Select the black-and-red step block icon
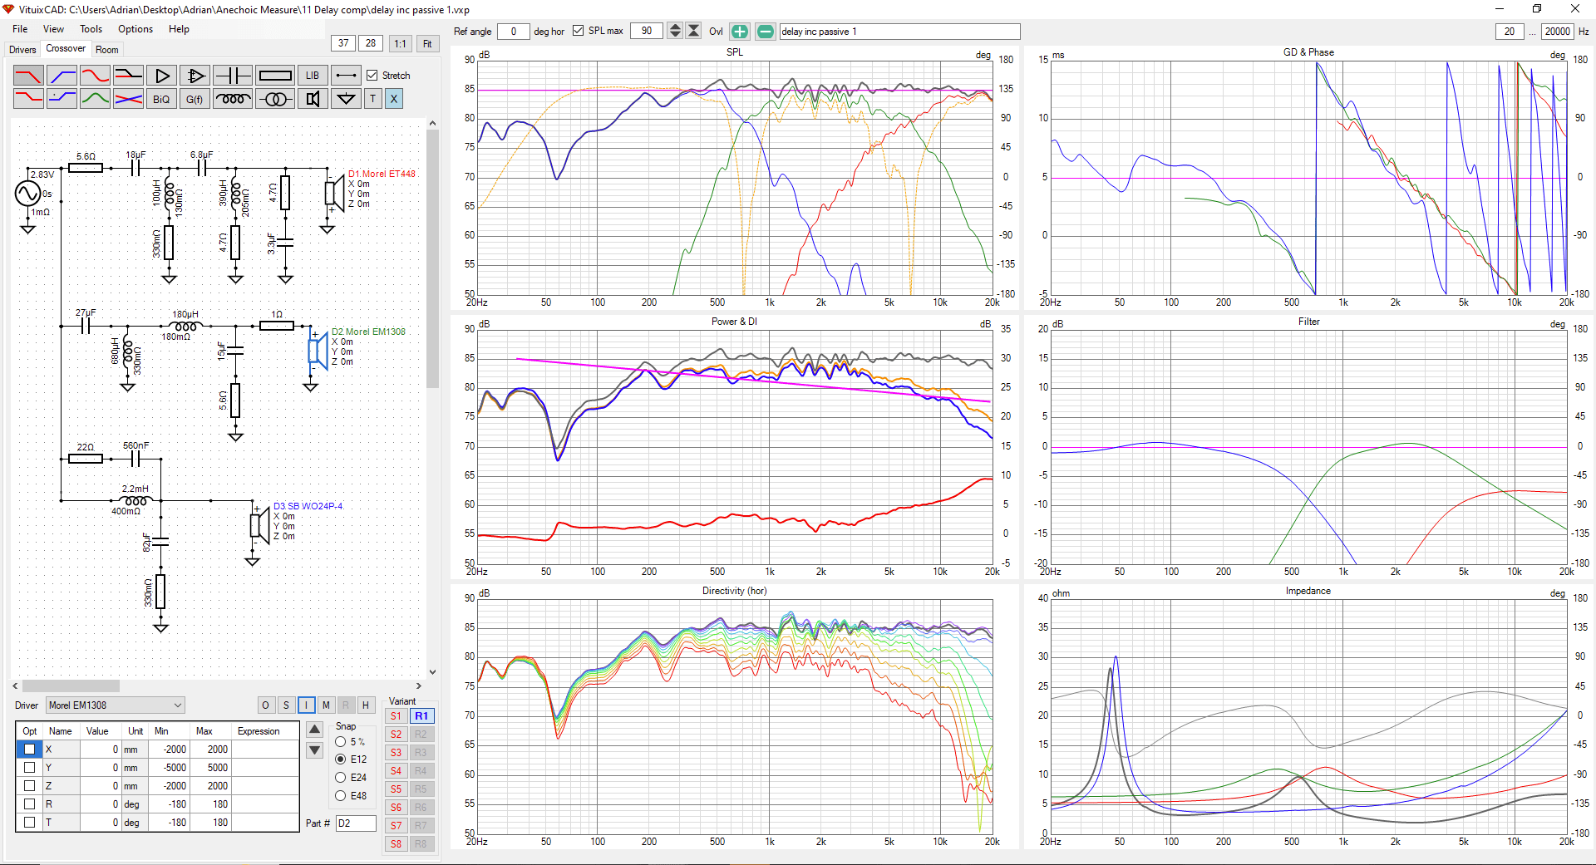Screen dimensions: 1596x865 click(128, 76)
